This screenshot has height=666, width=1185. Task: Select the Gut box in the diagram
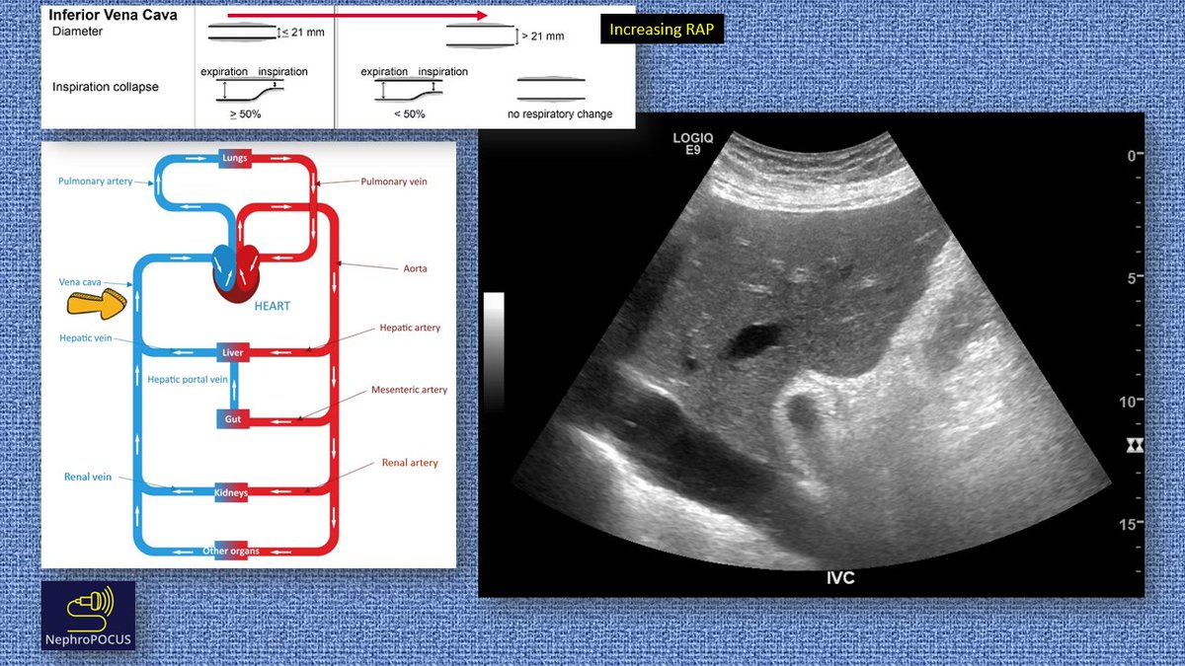[234, 419]
